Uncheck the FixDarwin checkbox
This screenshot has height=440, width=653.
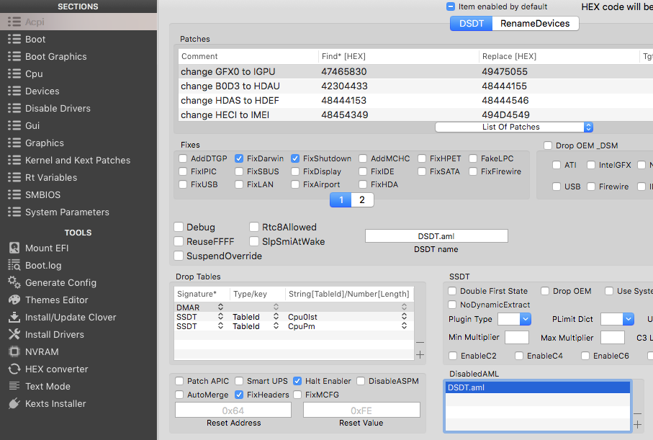239,158
